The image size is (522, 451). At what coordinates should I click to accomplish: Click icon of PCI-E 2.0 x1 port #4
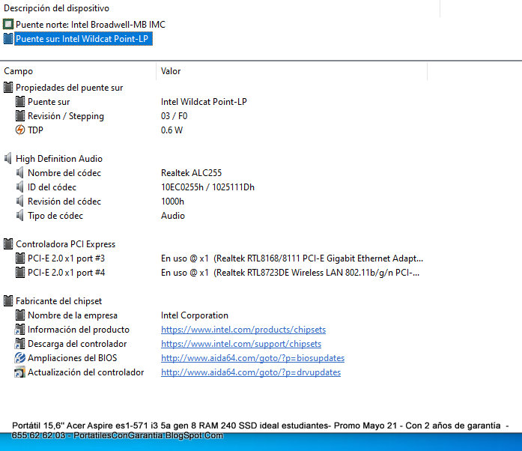(x=20, y=273)
